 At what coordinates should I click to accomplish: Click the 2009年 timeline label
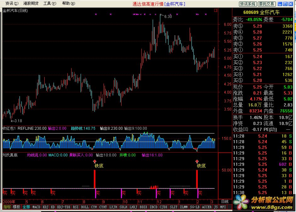tap(9, 202)
